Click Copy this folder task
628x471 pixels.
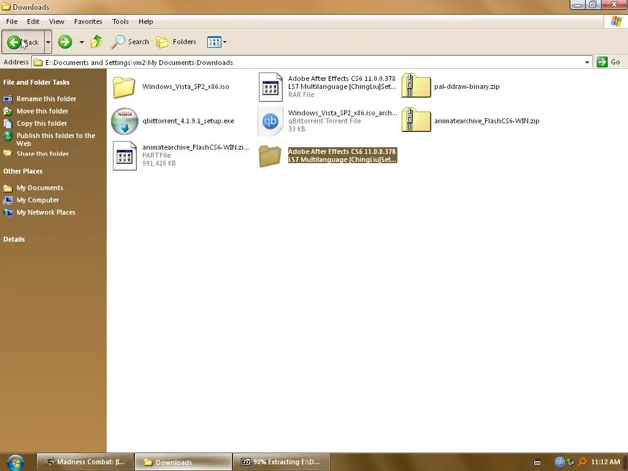[42, 123]
